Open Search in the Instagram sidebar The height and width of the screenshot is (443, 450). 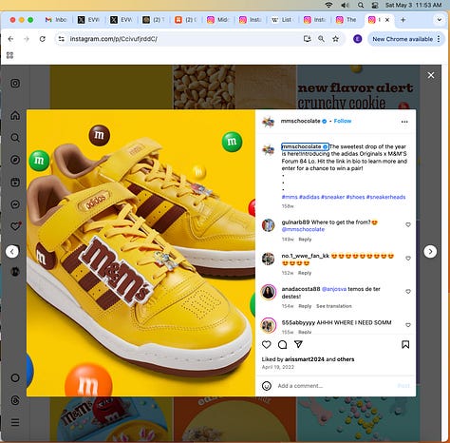tap(15, 138)
